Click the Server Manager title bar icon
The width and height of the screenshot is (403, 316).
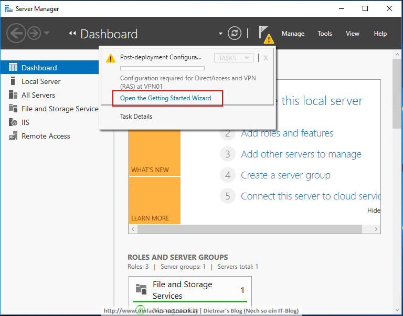(x=9, y=8)
